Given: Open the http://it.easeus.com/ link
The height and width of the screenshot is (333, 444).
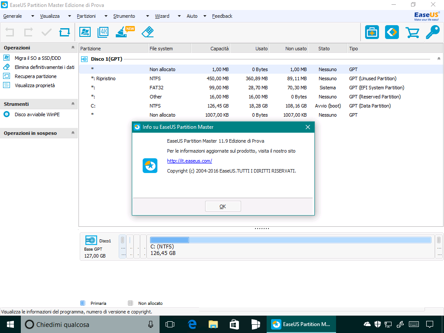Looking at the screenshot, I should point(189,161).
